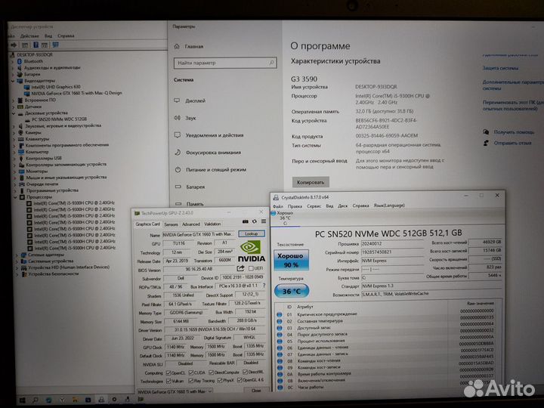Screen dimensions: 544x408
Task: Click monitor scan icon in Device Manager toolbar
Action: [x=55, y=45]
